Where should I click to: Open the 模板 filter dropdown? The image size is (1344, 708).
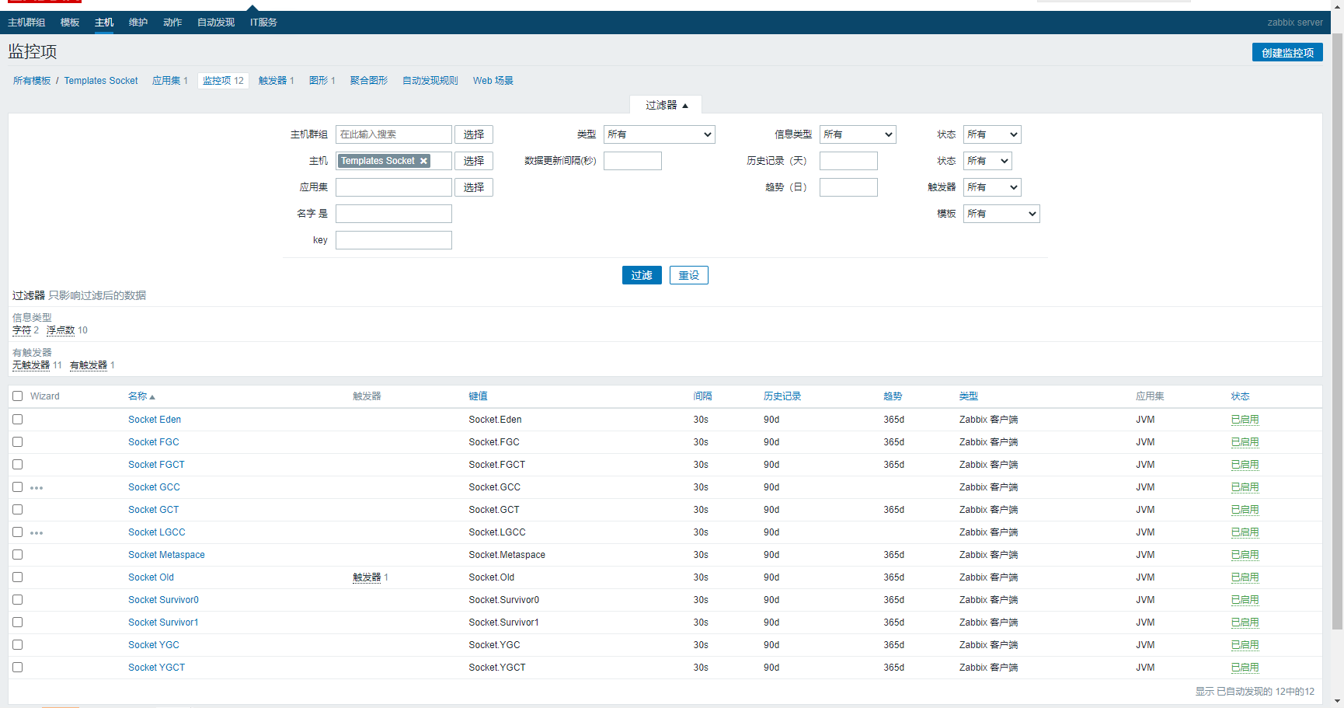pyautogui.click(x=1001, y=214)
